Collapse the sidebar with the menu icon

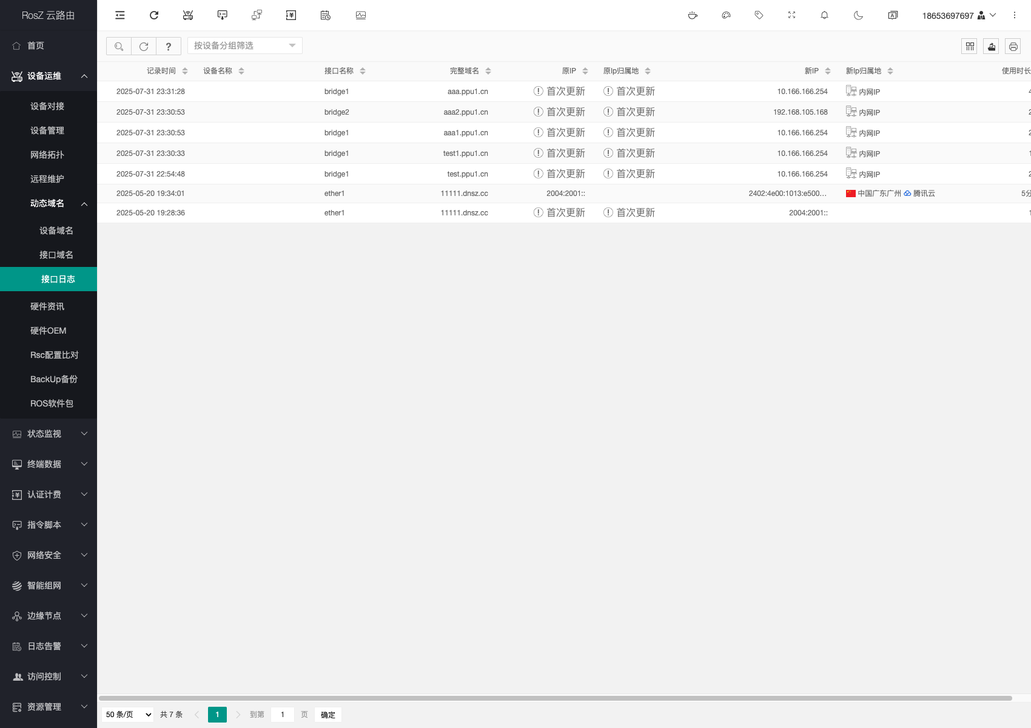120,15
